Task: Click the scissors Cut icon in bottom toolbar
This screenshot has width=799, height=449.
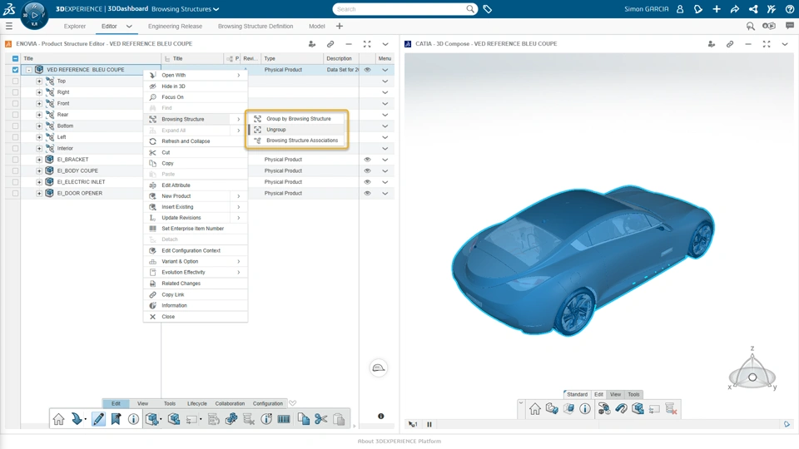Action: tap(321, 420)
